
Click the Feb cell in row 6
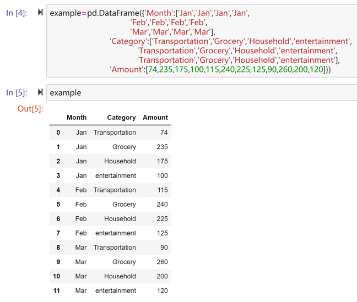coord(81,218)
